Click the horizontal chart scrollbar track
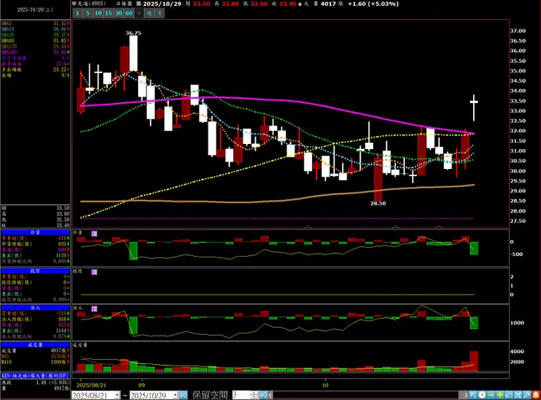This screenshot has width=541, height=400. (x=366, y=395)
